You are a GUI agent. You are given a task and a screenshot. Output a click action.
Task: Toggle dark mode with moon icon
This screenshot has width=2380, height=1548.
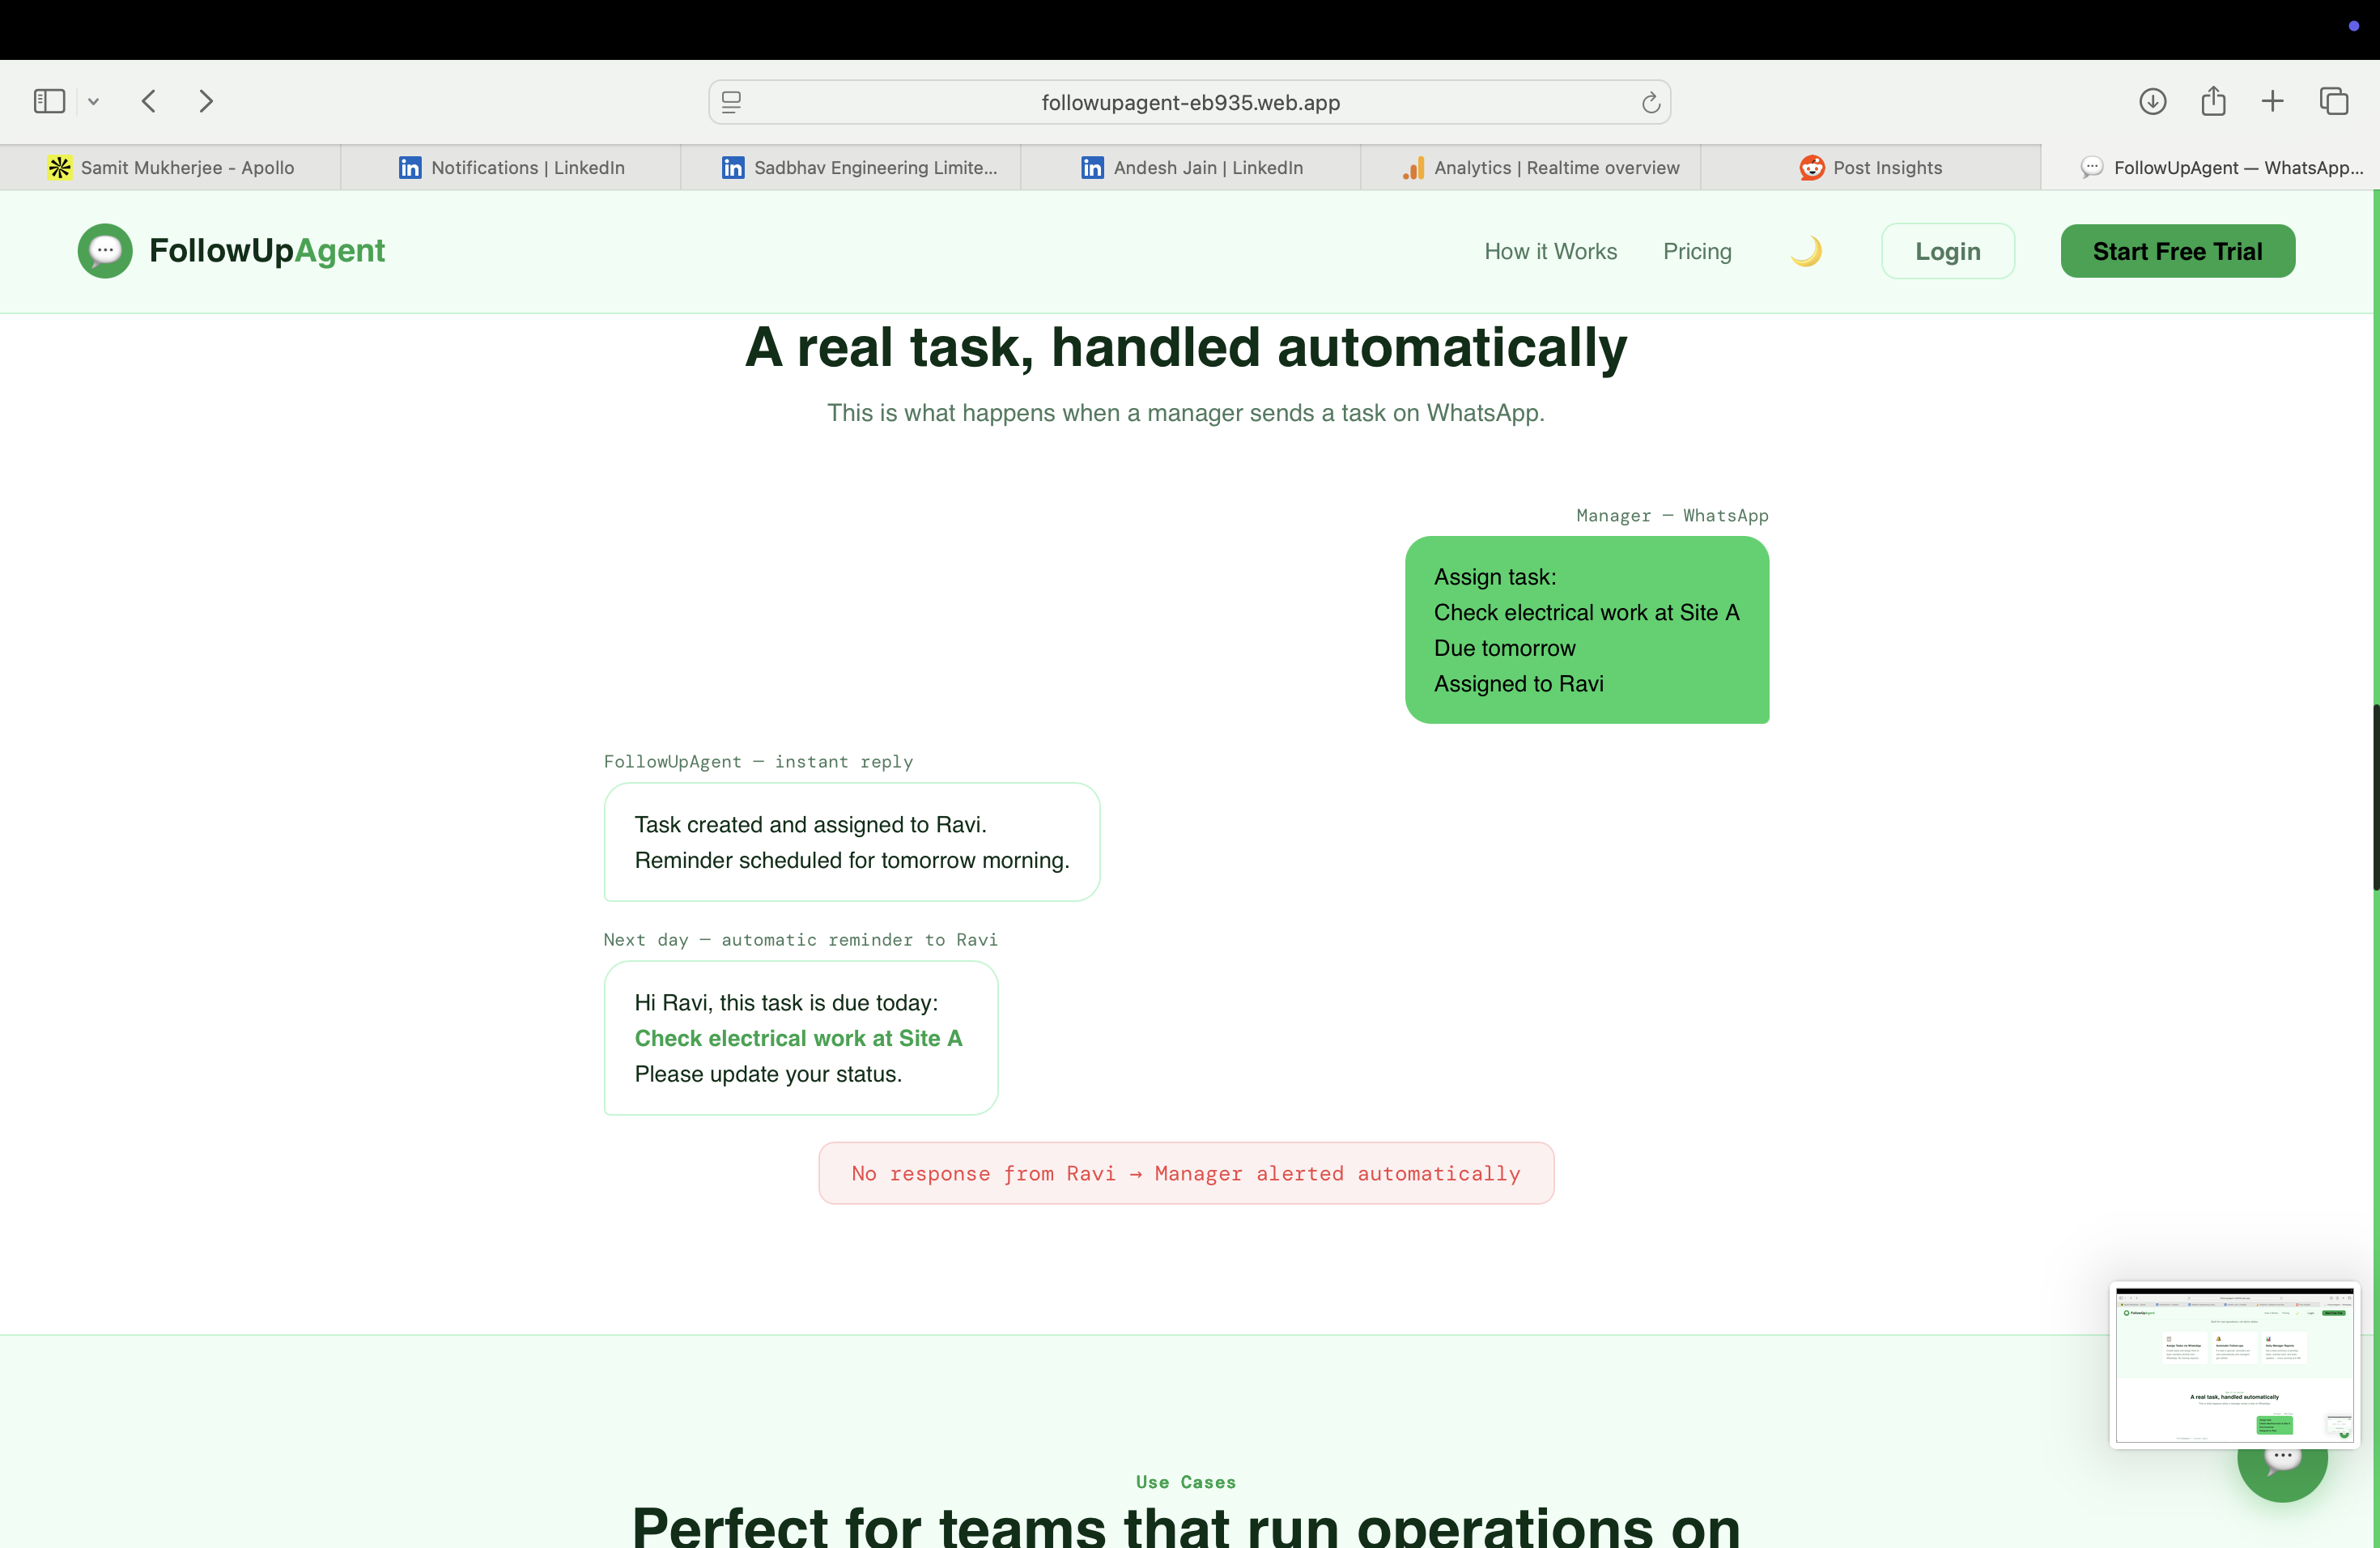click(1806, 252)
